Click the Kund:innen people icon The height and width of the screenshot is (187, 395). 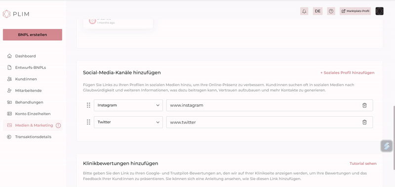click(9, 79)
